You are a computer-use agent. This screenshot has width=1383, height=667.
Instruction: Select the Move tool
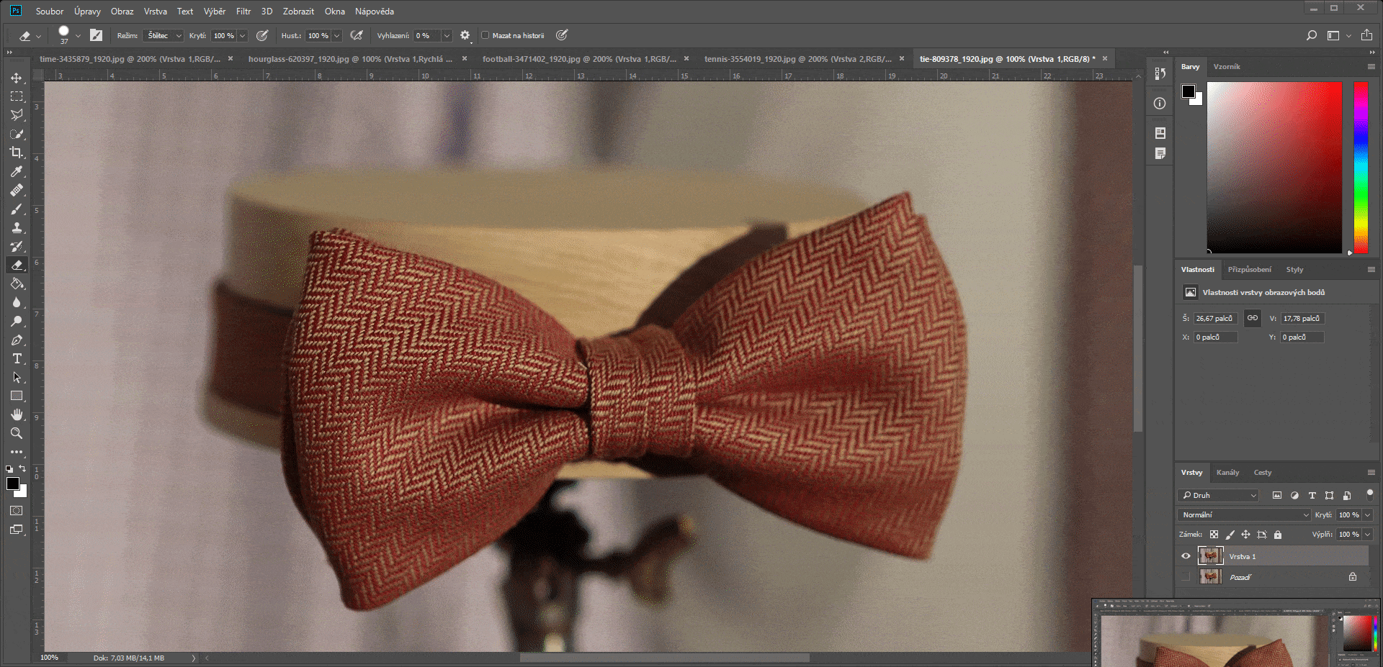tap(17, 78)
